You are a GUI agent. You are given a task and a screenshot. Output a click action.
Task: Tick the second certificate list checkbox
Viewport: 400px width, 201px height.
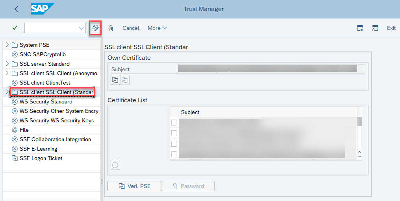174,133
